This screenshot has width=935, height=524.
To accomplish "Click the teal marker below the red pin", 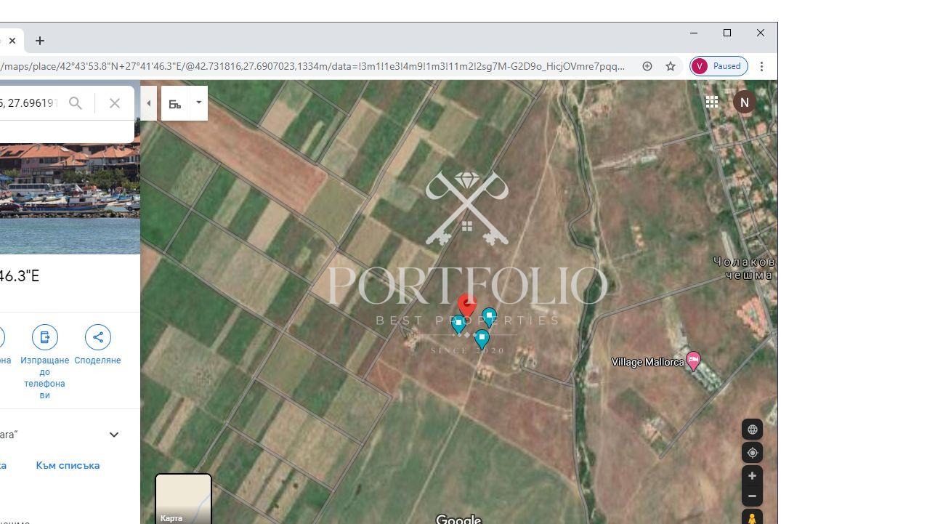I will [482, 339].
